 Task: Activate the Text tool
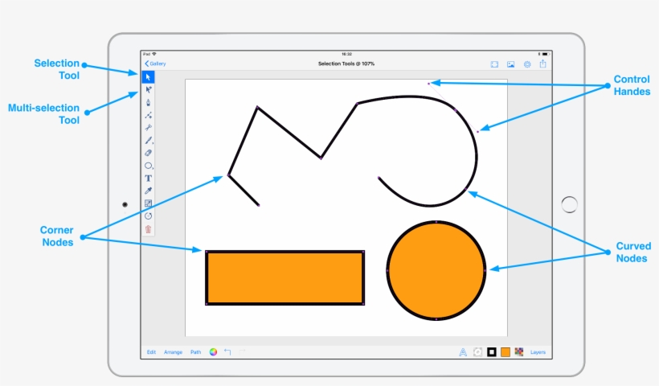tap(149, 179)
